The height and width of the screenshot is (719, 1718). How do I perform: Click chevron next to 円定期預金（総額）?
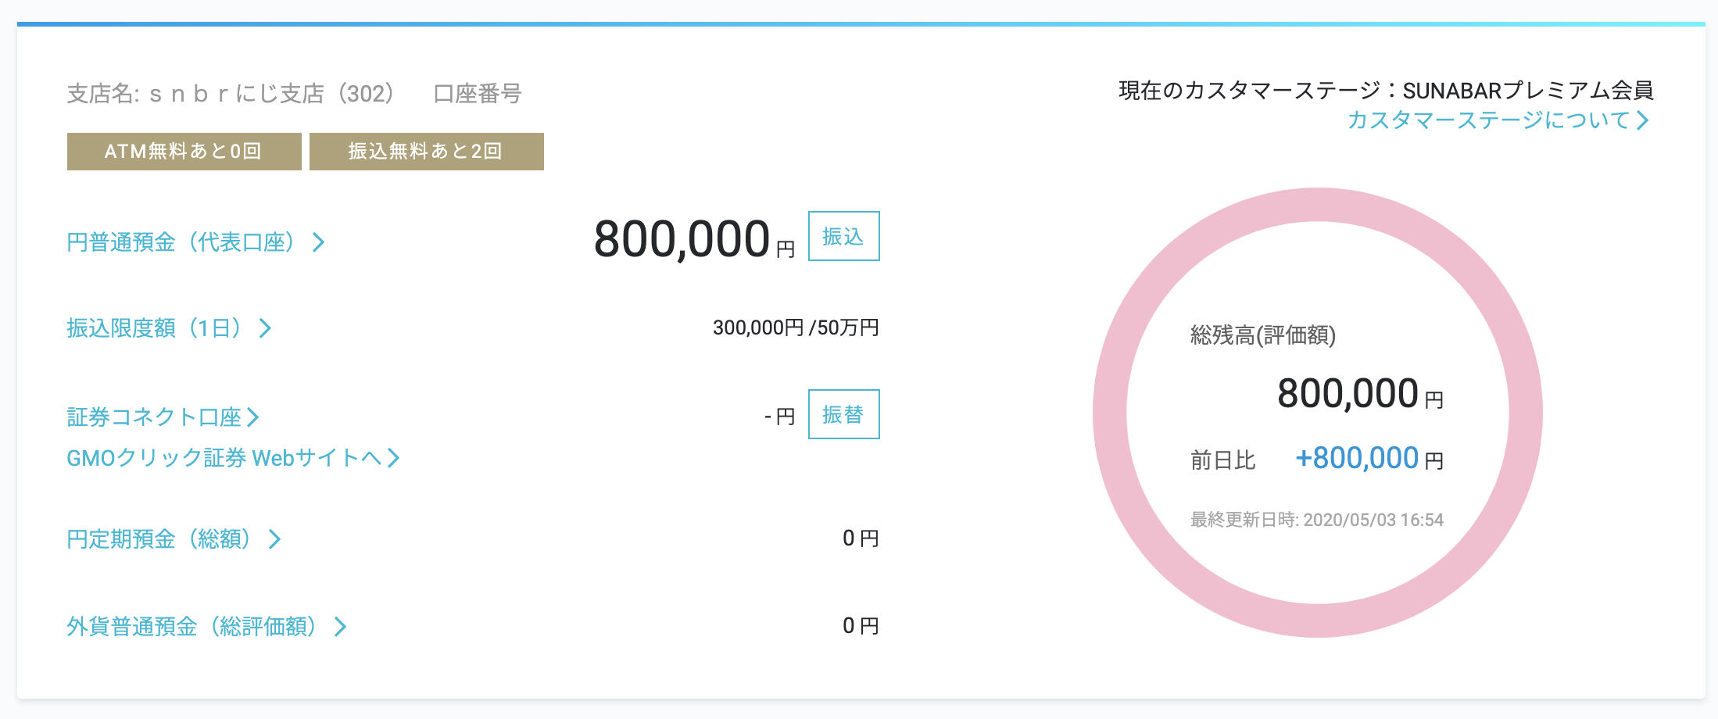(274, 539)
